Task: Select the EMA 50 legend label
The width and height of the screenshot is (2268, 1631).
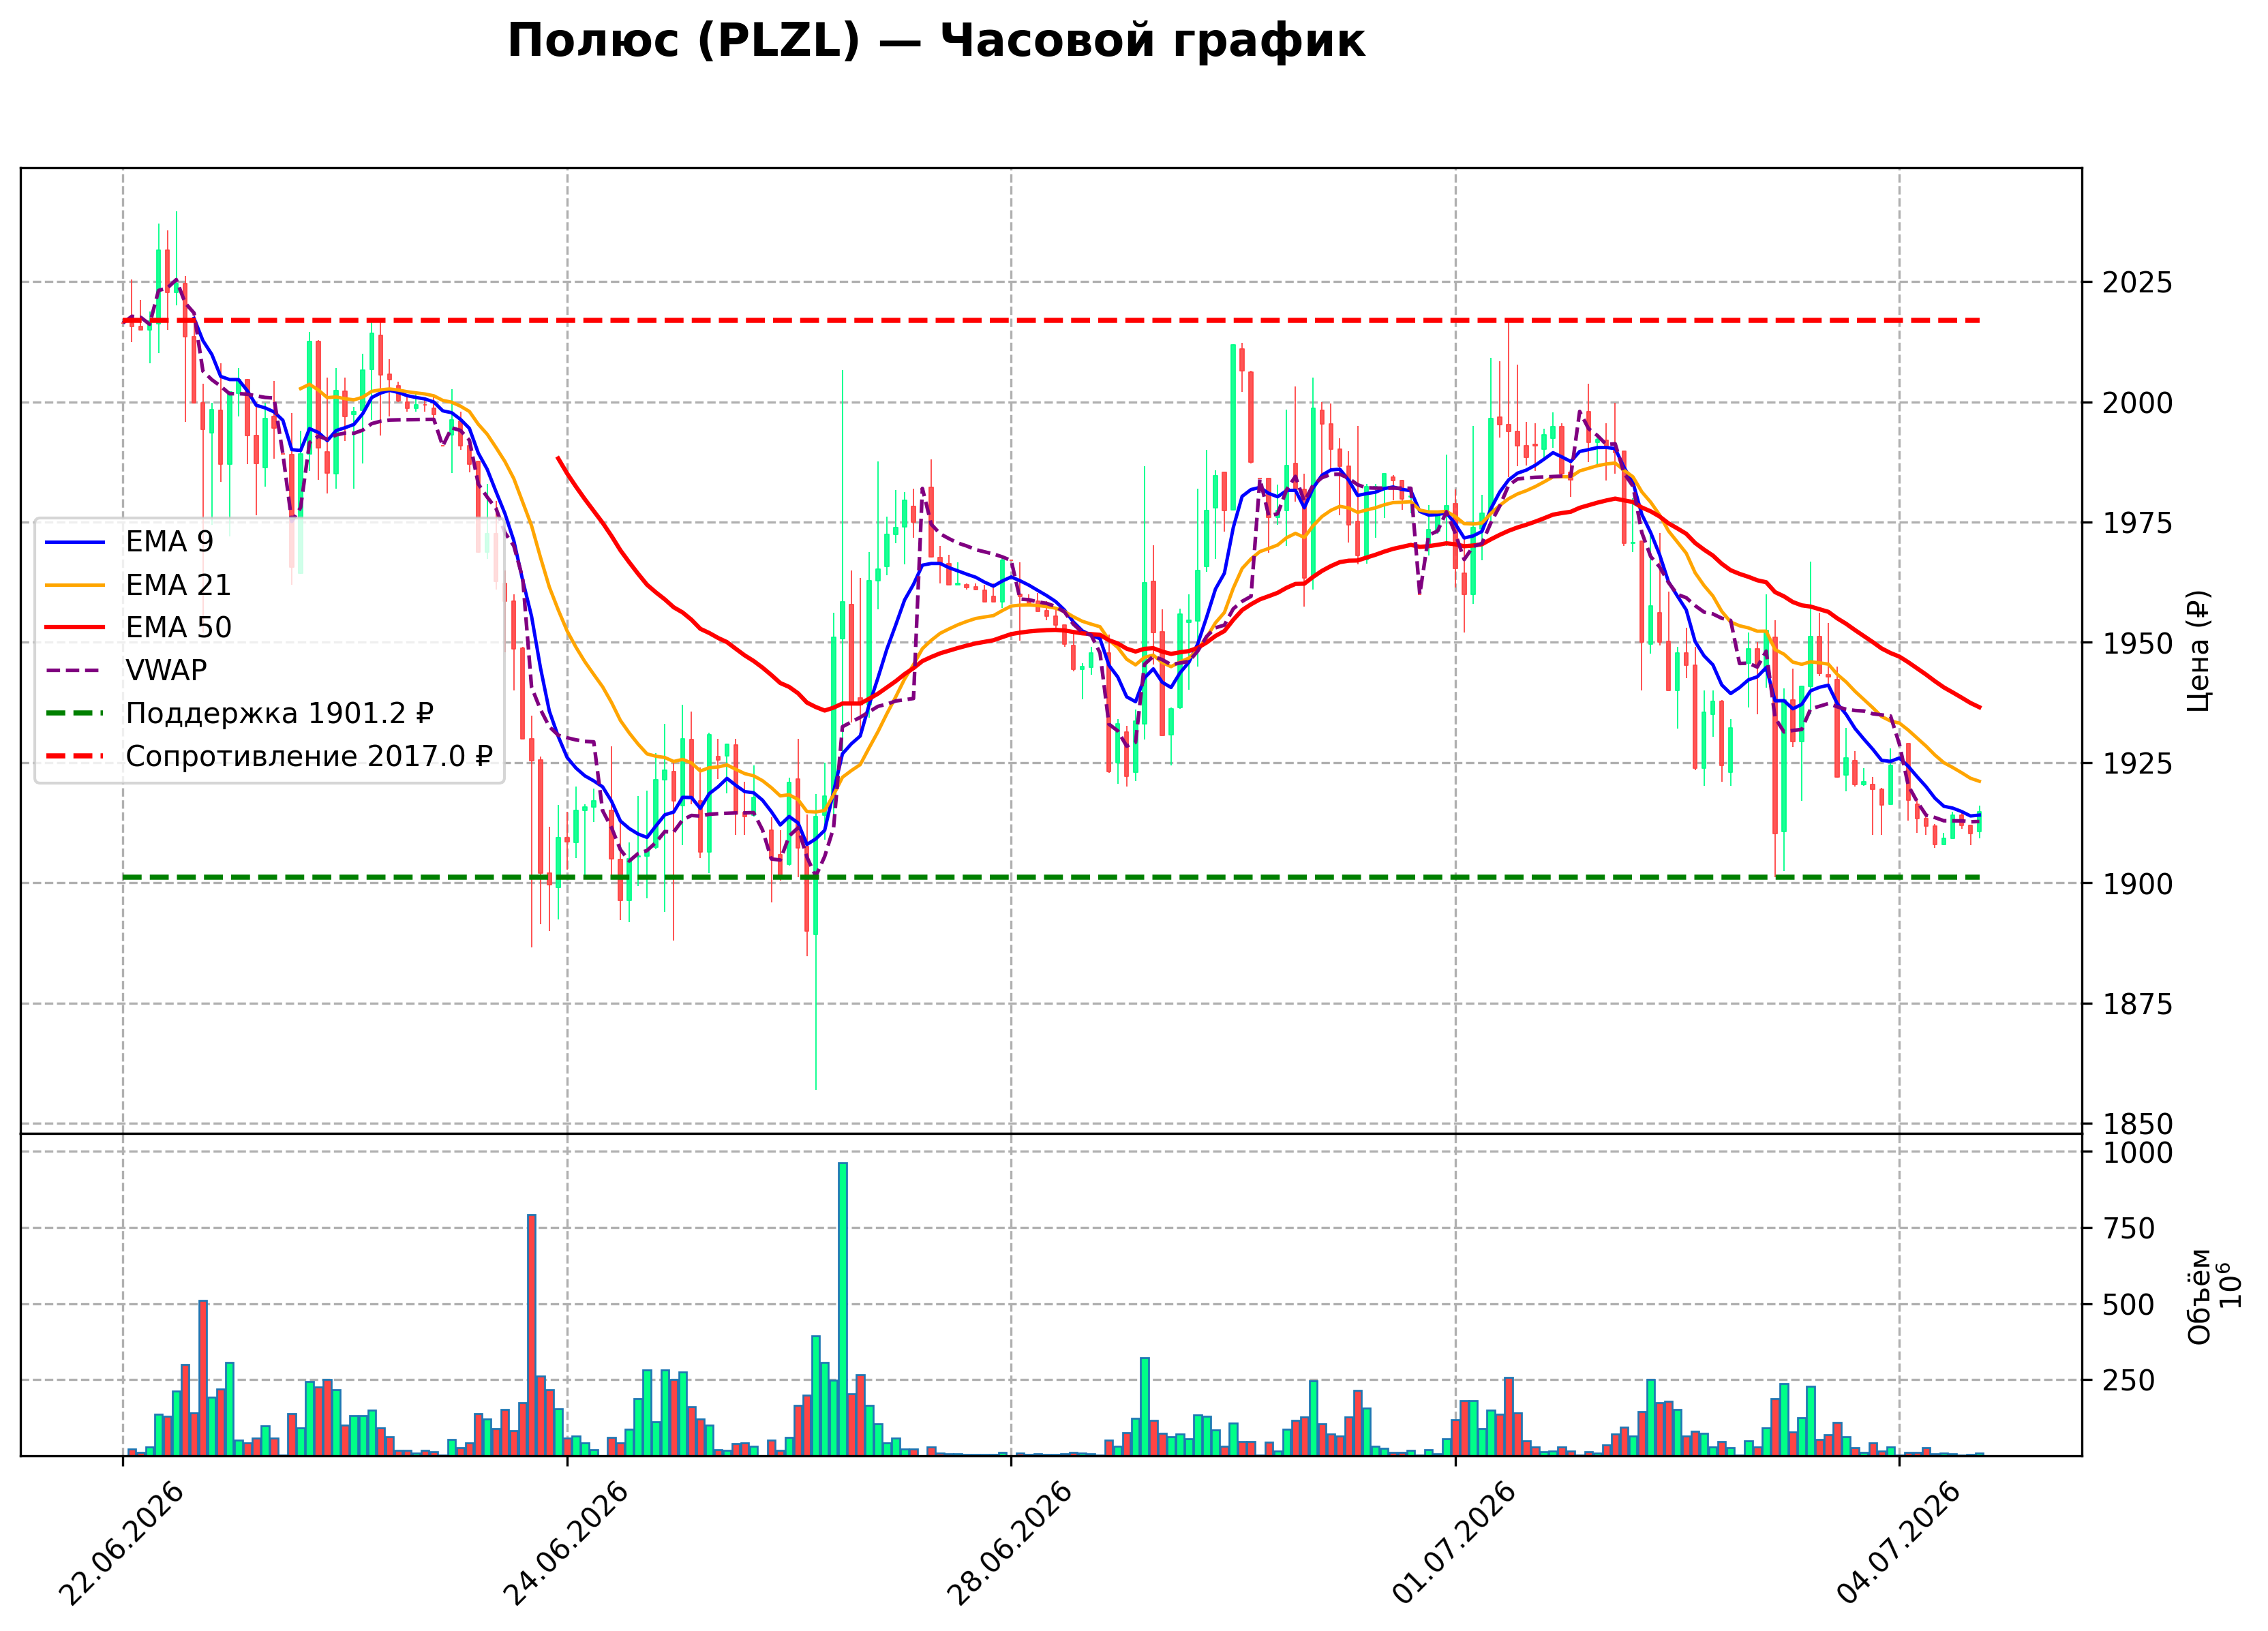Action: [178, 628]
